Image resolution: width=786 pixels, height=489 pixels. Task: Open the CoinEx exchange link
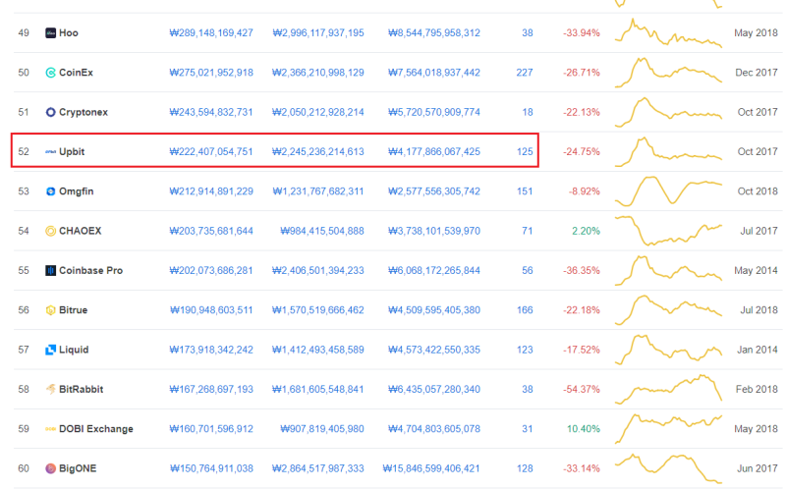click(77, 73)
